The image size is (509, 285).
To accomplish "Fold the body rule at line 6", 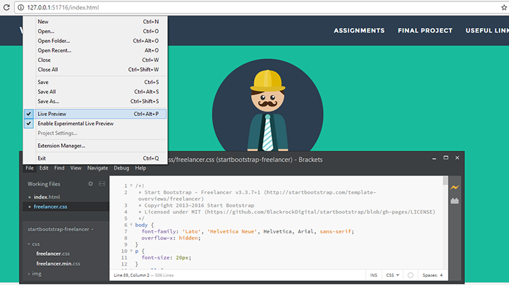I will 131,225.
